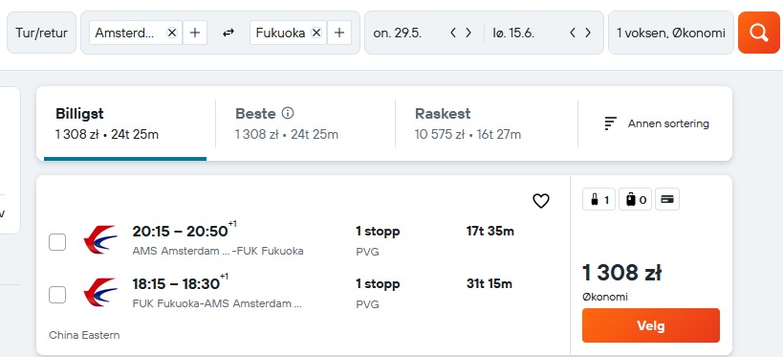Screen dimensions: 783x357
Task: Tick the checkbox for the 18:15 return flight
Action: click(57, 295)
